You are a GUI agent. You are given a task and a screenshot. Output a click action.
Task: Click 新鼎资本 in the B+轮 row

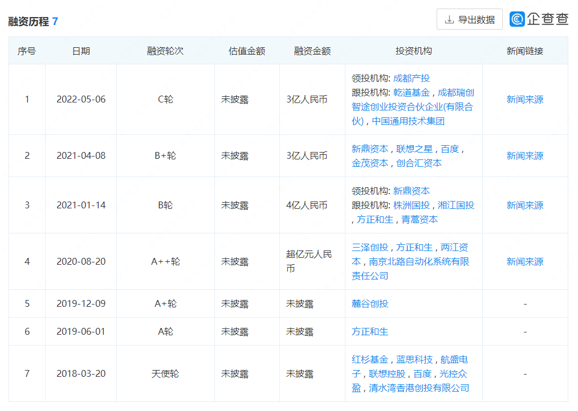[370, 149]
